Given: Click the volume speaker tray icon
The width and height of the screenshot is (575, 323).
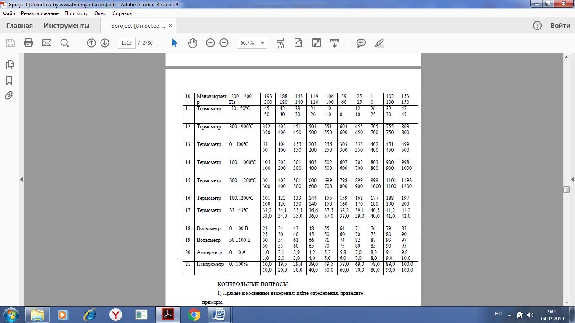Looking at the screenshot, I should (x=530, y=315).
